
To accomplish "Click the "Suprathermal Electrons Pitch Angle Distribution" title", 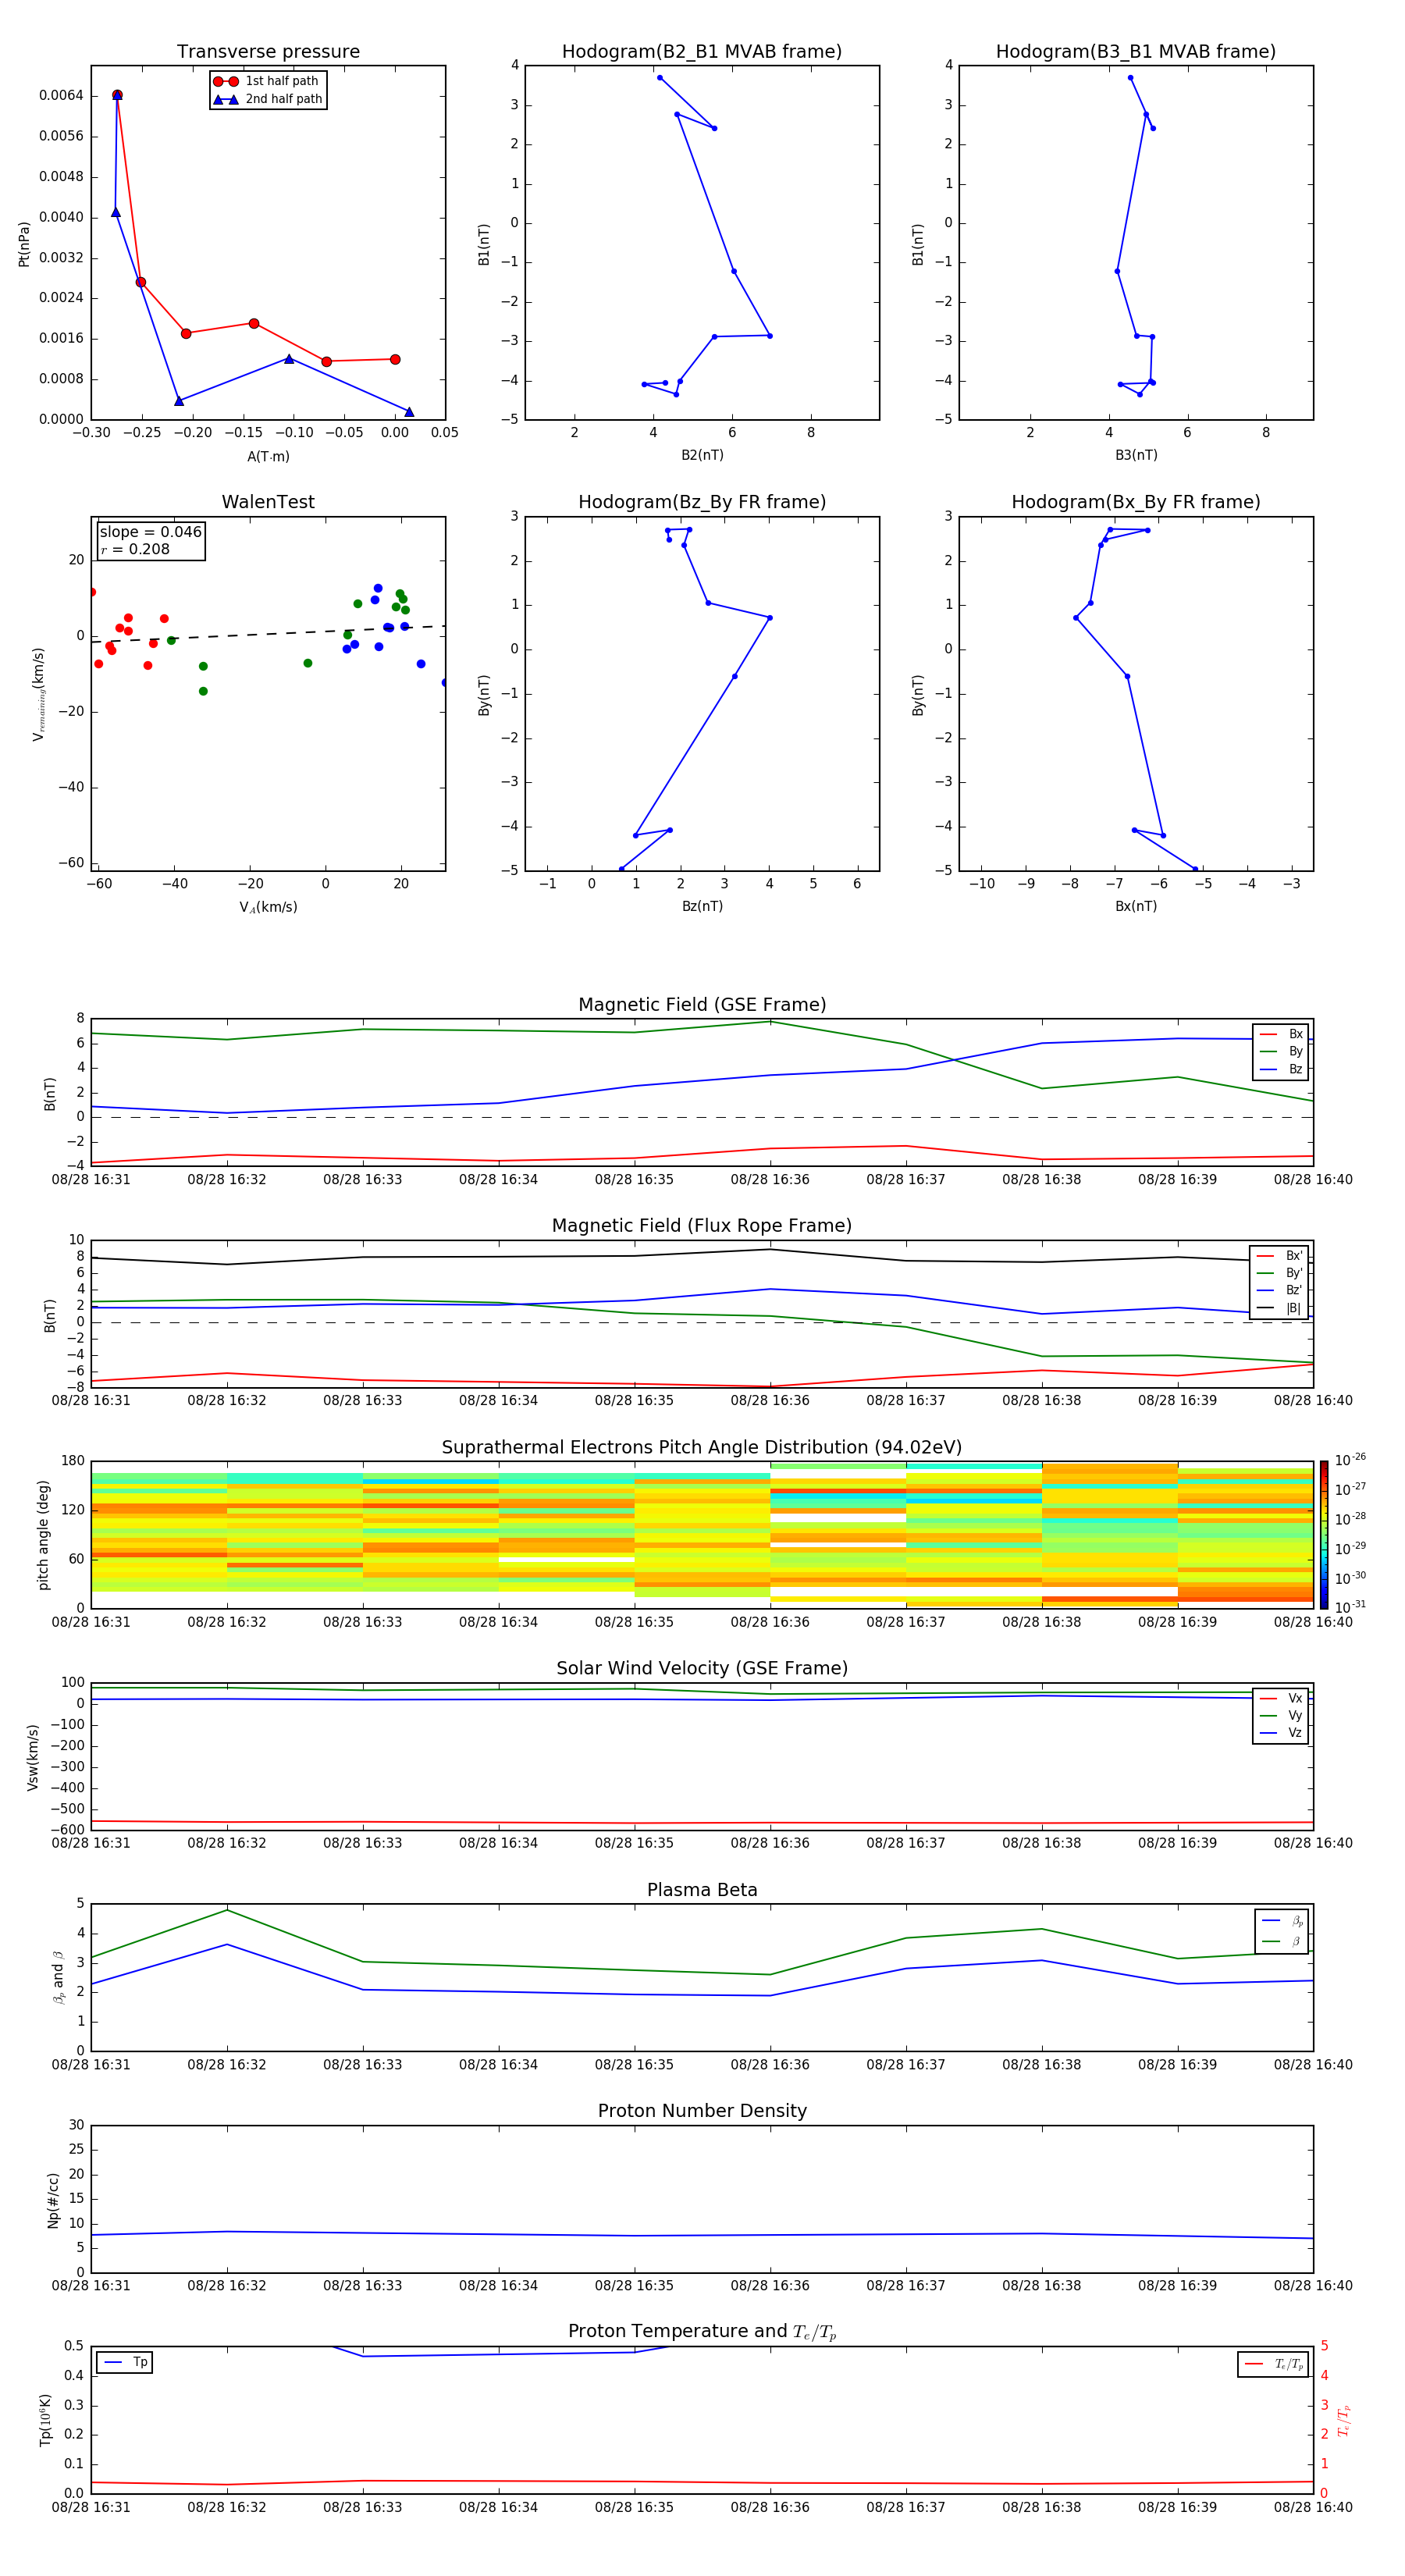I will tap(702, 1448).
